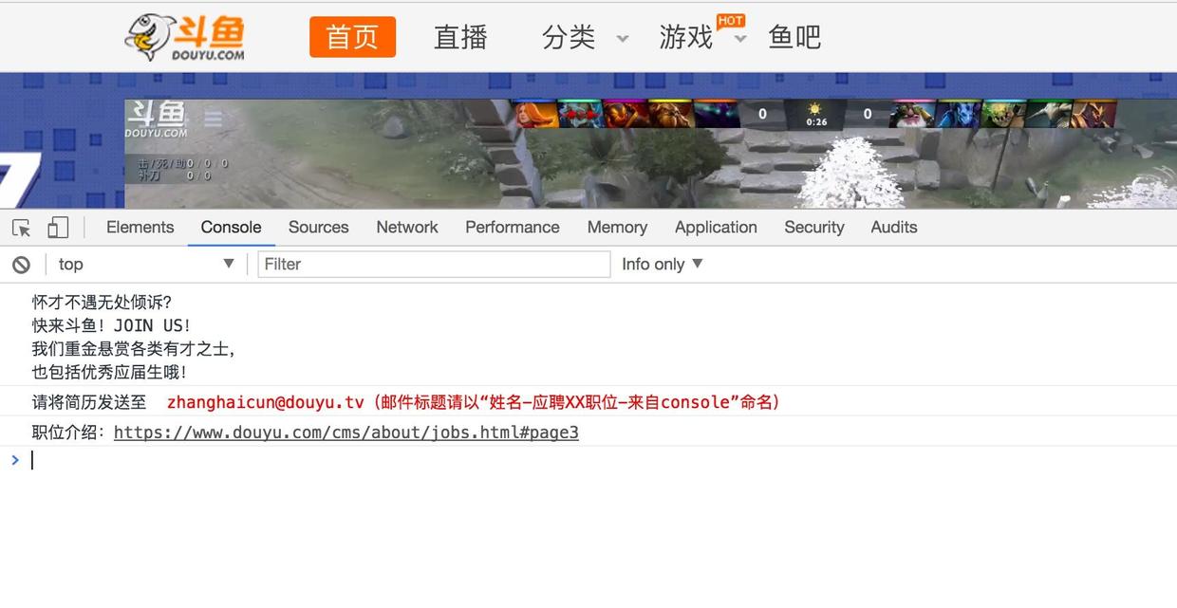Open the Performance tab

(513, 228)
